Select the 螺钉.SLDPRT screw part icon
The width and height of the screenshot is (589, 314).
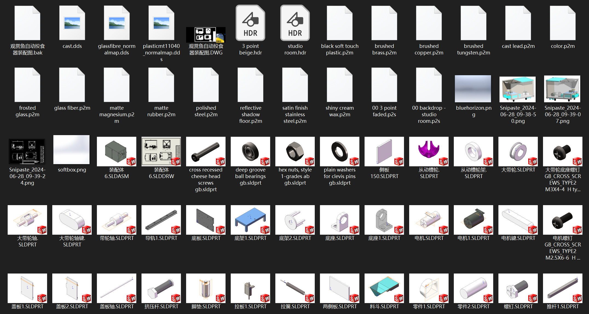click(x=518, y=288)
